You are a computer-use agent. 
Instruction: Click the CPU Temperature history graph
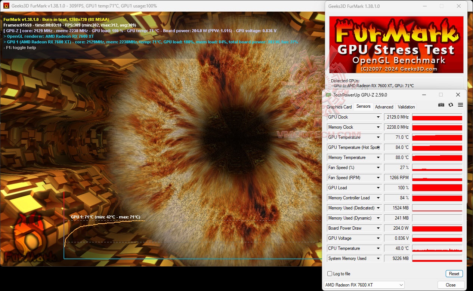coord(437,248)
